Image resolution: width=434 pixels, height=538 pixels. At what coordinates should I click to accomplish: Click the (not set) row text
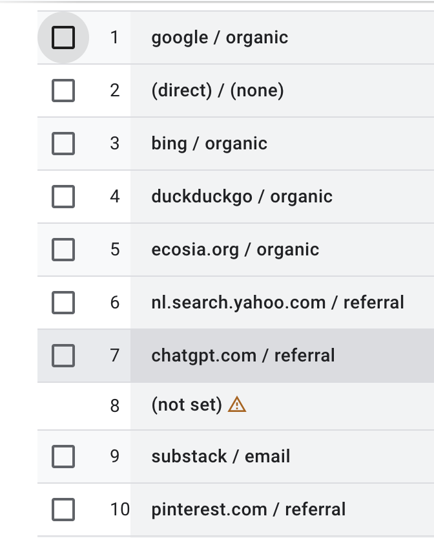coord(187,405)
